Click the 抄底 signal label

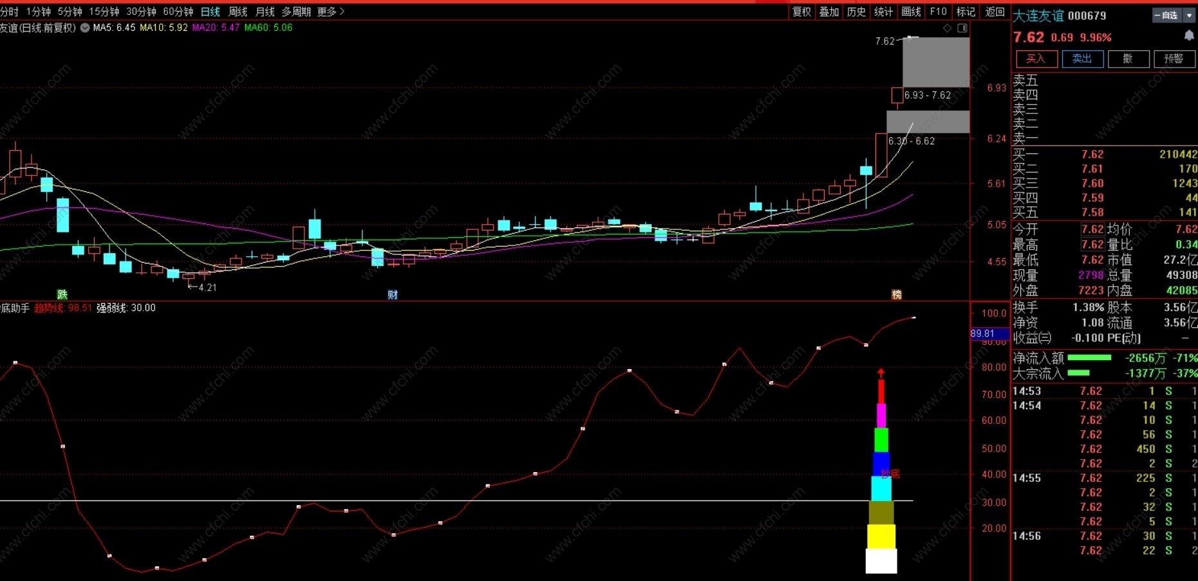pos(890,474)
